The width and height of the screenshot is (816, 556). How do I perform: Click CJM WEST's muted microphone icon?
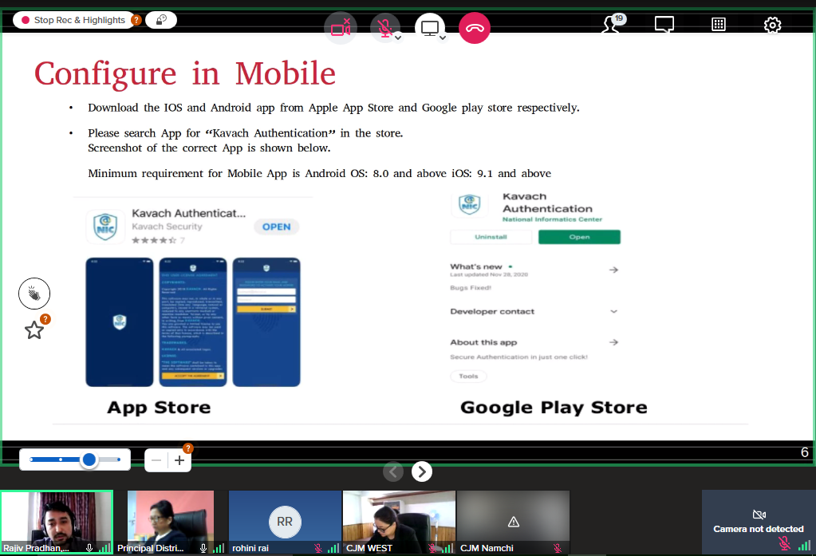point(432,548)
